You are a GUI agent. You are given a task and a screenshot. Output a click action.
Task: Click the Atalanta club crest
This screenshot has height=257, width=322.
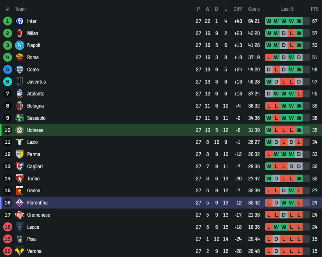click(19, 94)
